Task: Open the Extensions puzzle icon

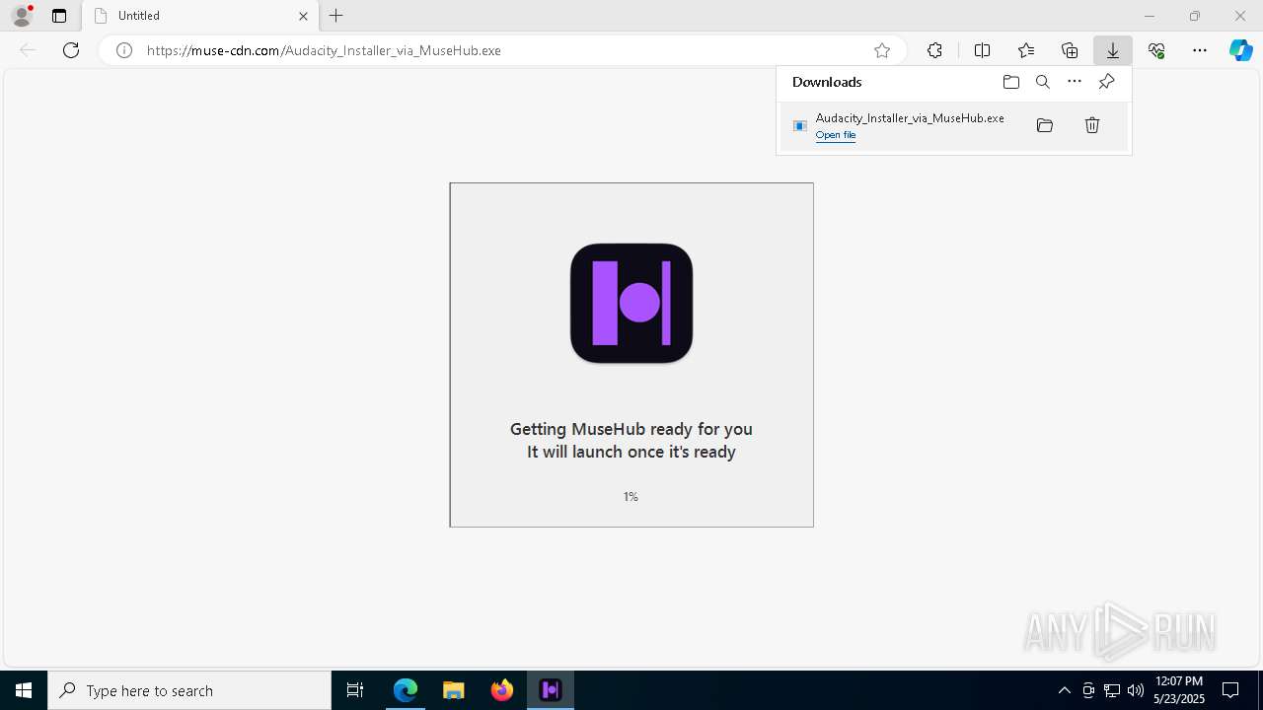Action: pos(934,50)
